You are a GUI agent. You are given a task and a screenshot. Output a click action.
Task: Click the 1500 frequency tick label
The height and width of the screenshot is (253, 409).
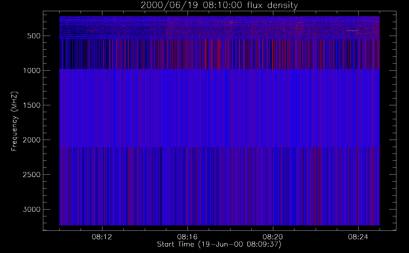pos(32,105)
